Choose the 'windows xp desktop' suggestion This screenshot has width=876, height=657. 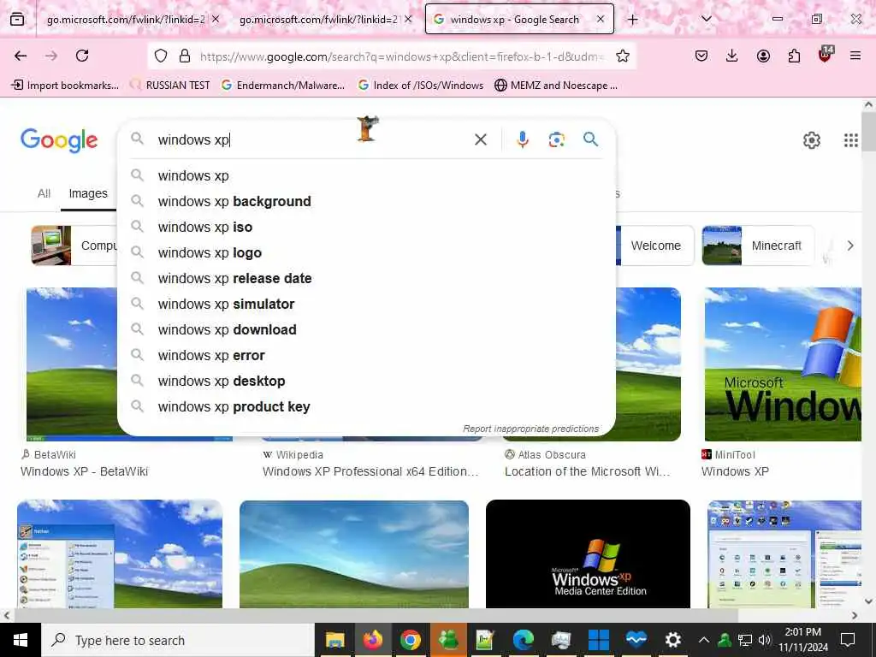pos(366,381)
